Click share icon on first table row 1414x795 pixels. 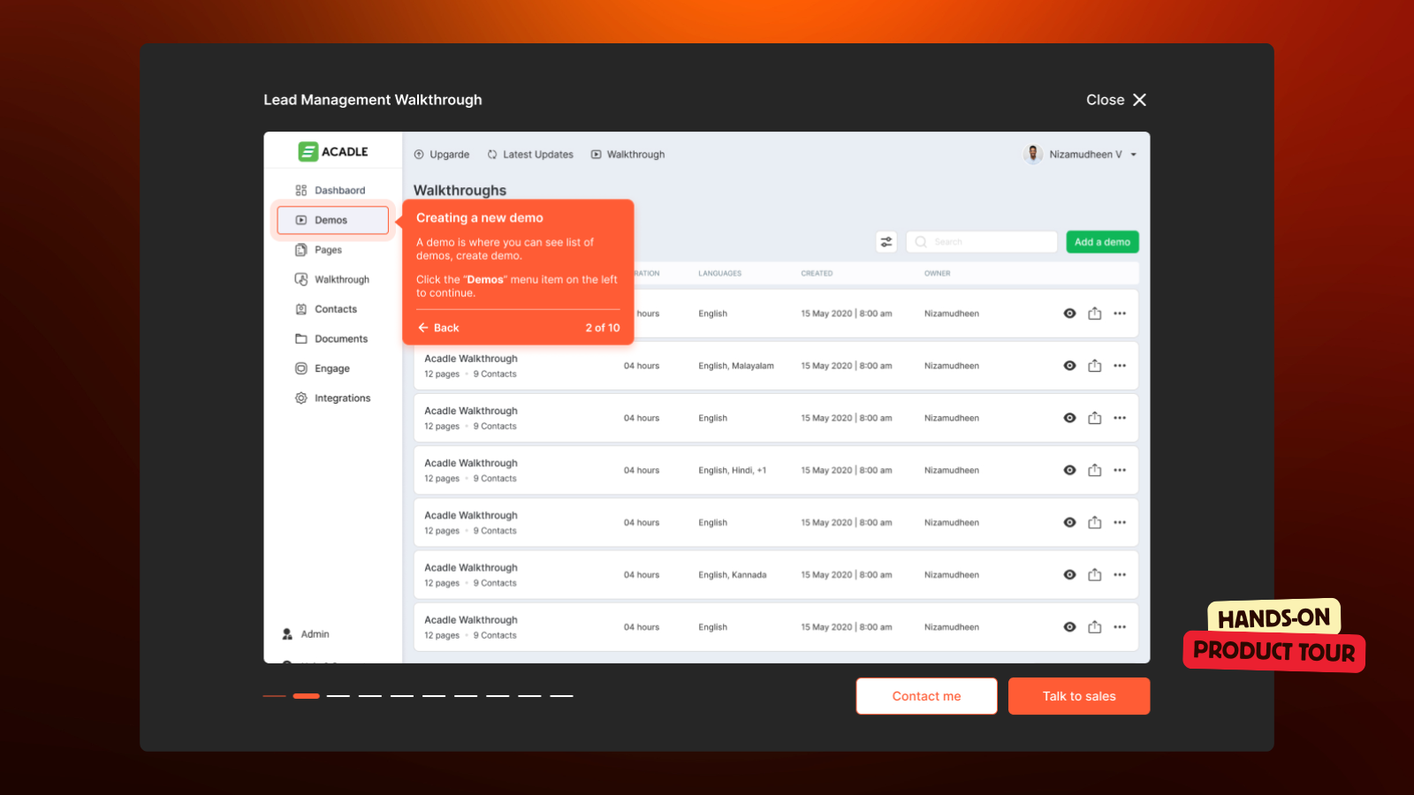point(1095,314)
